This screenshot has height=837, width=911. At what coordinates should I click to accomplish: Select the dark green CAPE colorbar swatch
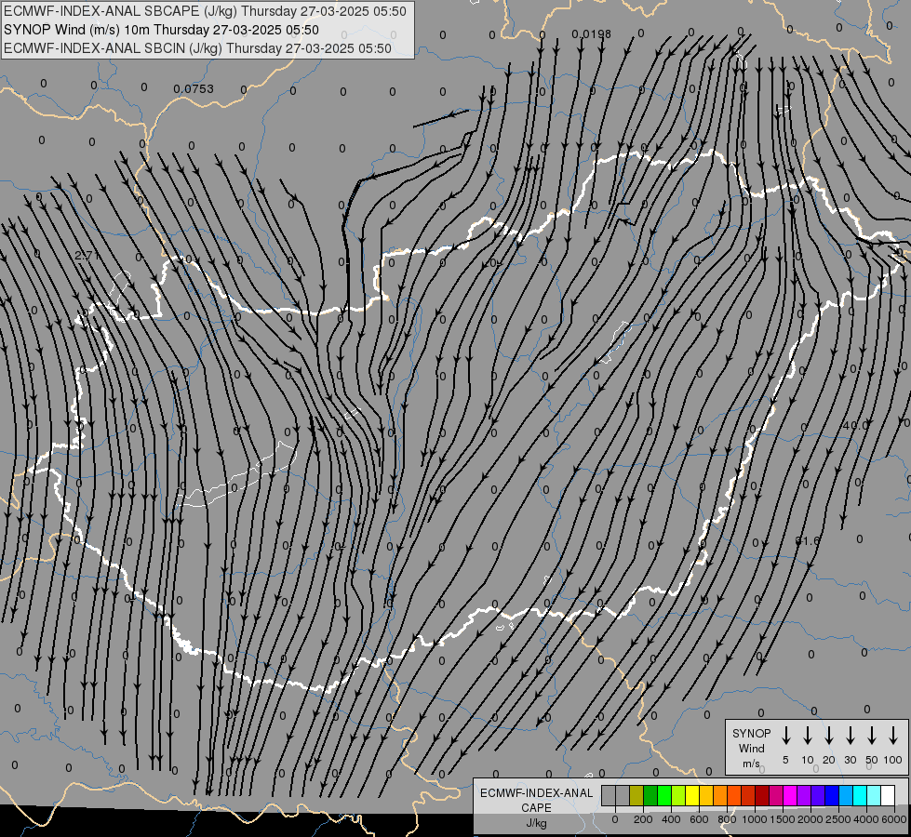coord(650,795)
